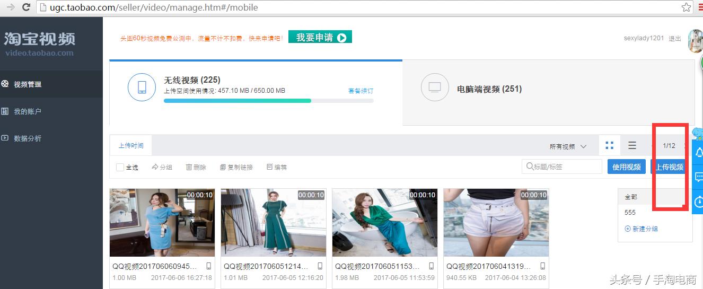
Task: Click title QQ视频201706051153…
Action: click(x=377, y=266)
